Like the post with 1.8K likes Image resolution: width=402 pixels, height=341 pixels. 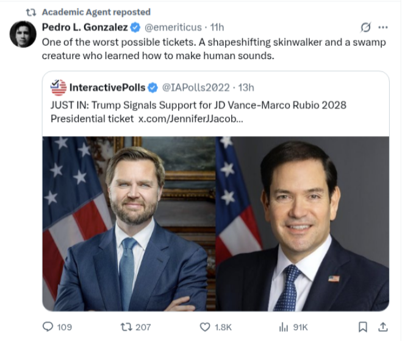pos(206,327)
